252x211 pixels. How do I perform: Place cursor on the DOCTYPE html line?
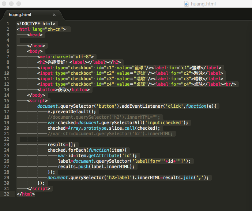(x=36, y=24)
